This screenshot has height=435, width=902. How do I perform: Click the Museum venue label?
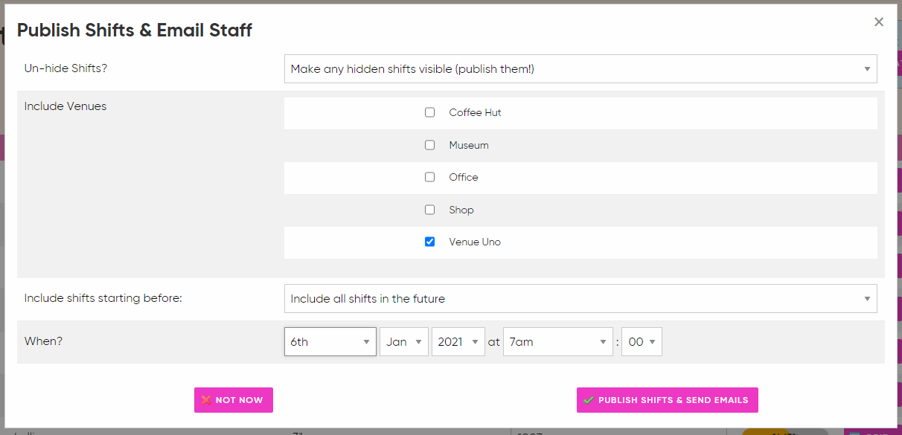(x=469, y=145)
